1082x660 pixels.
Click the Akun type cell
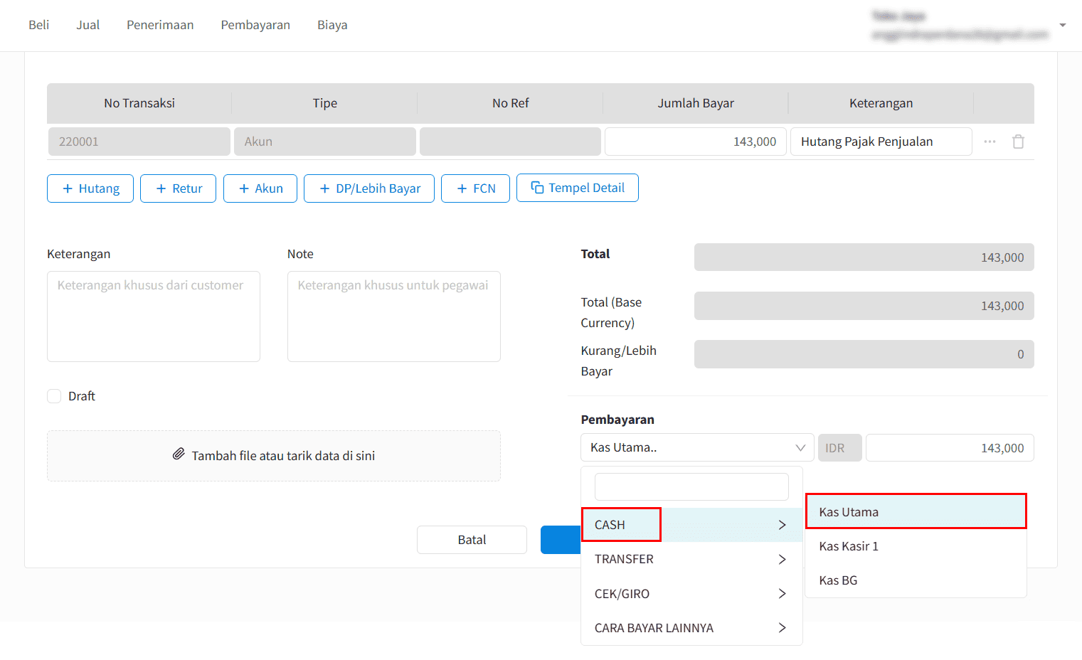coord(325,142)
